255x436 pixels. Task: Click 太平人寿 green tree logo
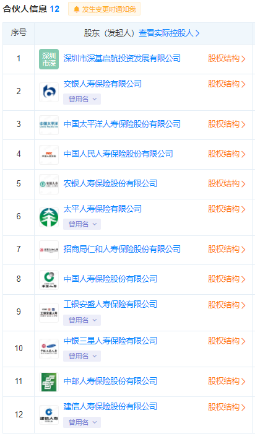[x=49, y=217]
